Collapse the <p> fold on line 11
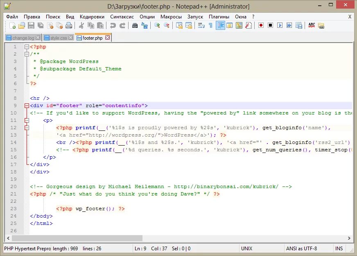The width and height of the screenshot is (357, 256). click(x=27, y=120)
